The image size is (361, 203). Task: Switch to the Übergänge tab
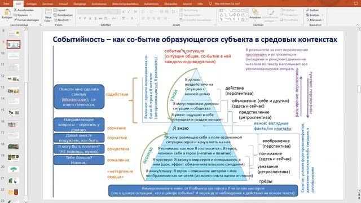pos(80,4)
